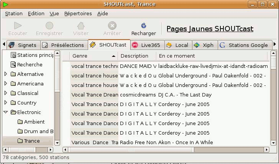Select the Ambient tree item label

coord(34,122)
